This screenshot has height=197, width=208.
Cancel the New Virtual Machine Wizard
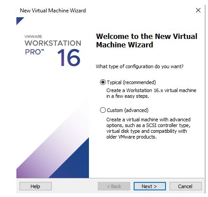pyautogui.click(x=185, y=186)
